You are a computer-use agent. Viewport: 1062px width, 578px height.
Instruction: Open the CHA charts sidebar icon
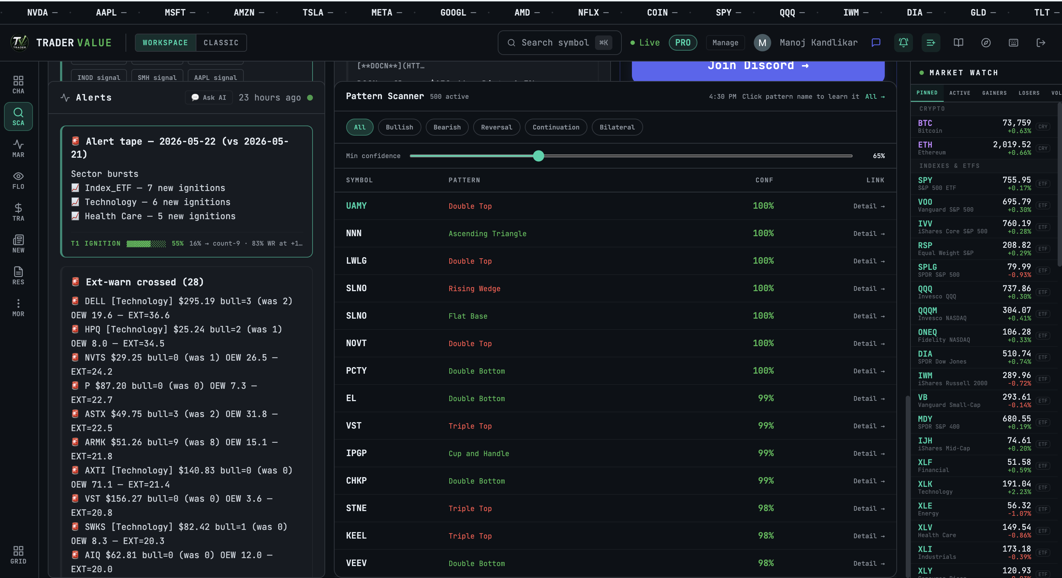18,85
